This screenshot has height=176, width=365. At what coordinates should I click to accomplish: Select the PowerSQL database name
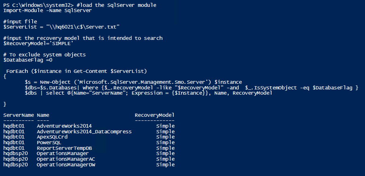tap(50, 143)
